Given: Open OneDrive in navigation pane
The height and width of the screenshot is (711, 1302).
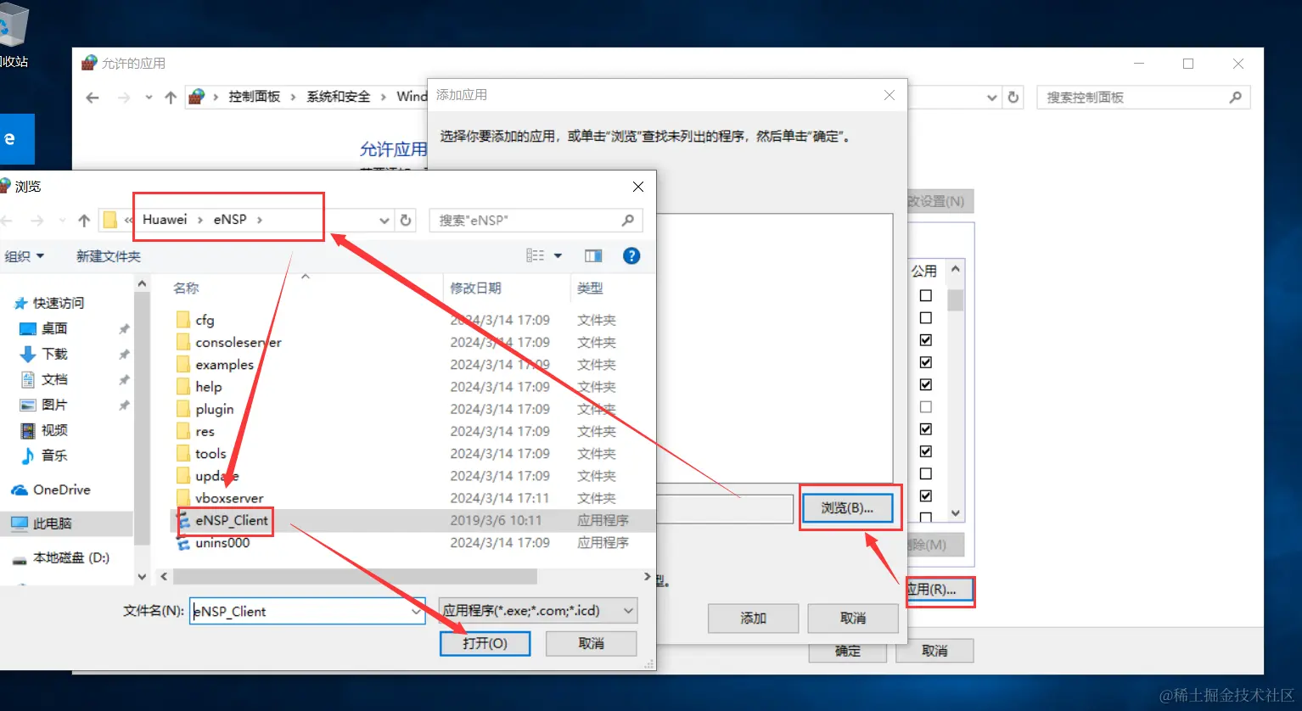Looking at the screenshot, I should [x=61, y=490].
